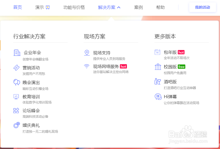This screenshot has width=220, height=149.
Task: Click the text 迷你基站解决主控台网络
Action: [111, 72]
